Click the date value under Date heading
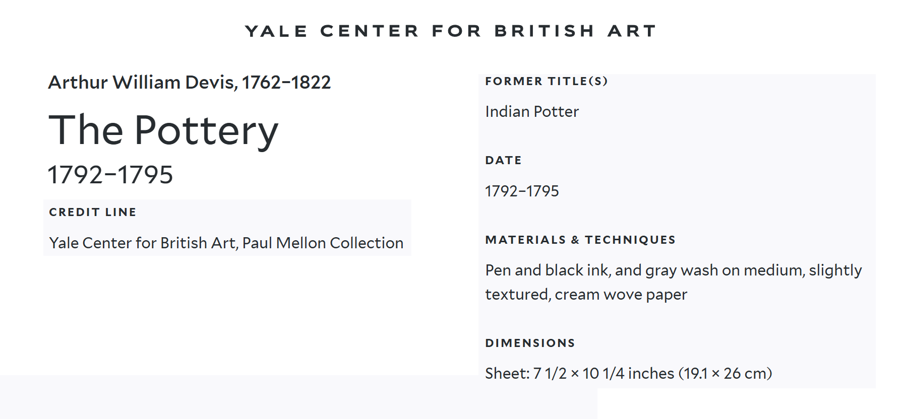 (522, 191)
